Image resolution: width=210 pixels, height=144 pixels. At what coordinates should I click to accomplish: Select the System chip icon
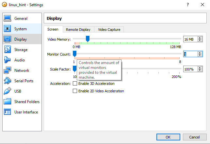[x=8, y=29]
